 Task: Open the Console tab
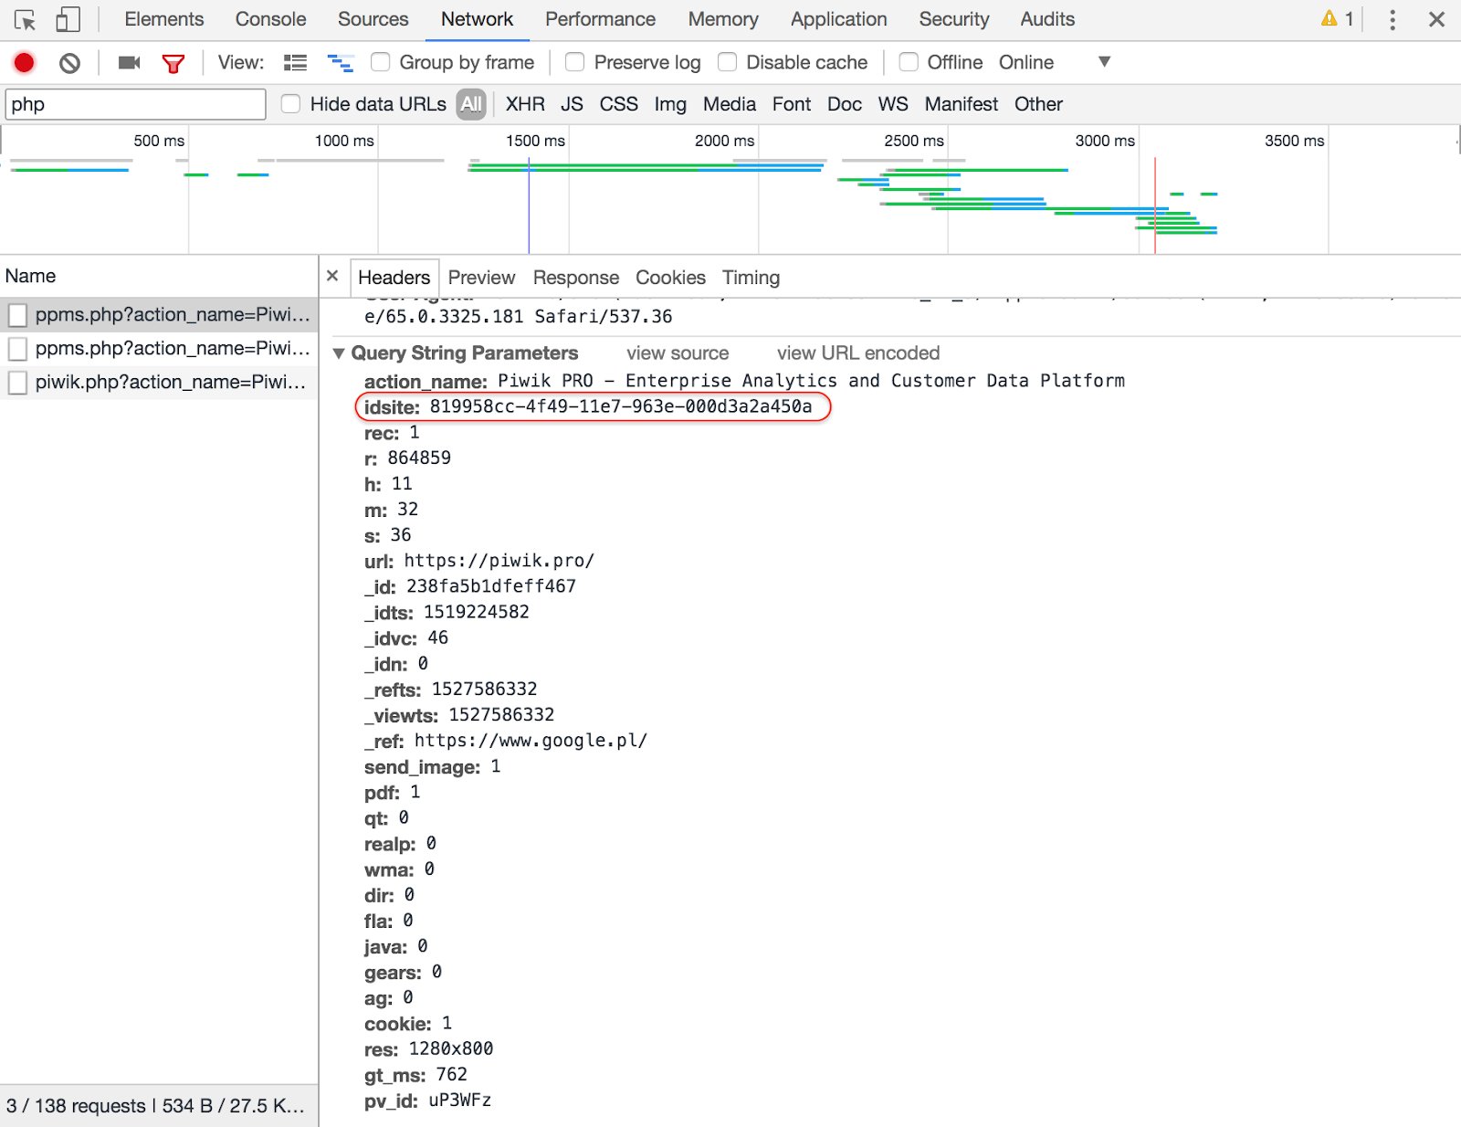tap(270, 19)
